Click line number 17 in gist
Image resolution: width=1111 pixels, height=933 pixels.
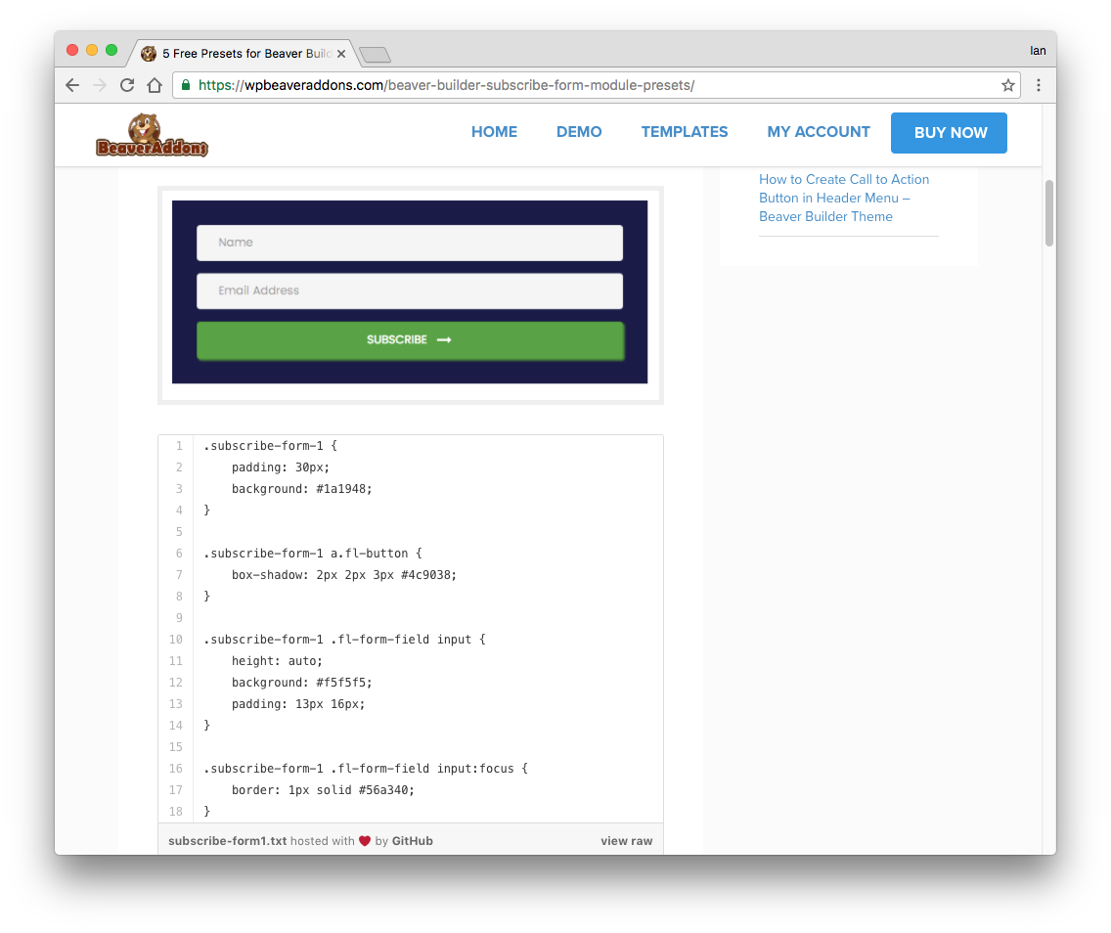(x=176, y=790)
